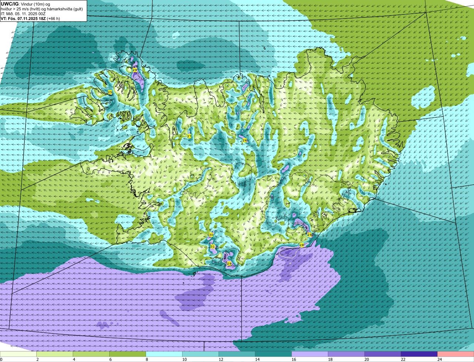Click the scale label '24'
The width and height of the screenshot is (474, 362).
point(440,359)
